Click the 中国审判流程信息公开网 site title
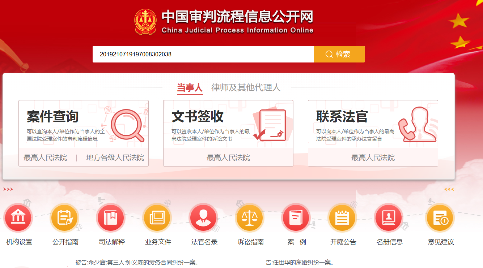 pos(237,17)
